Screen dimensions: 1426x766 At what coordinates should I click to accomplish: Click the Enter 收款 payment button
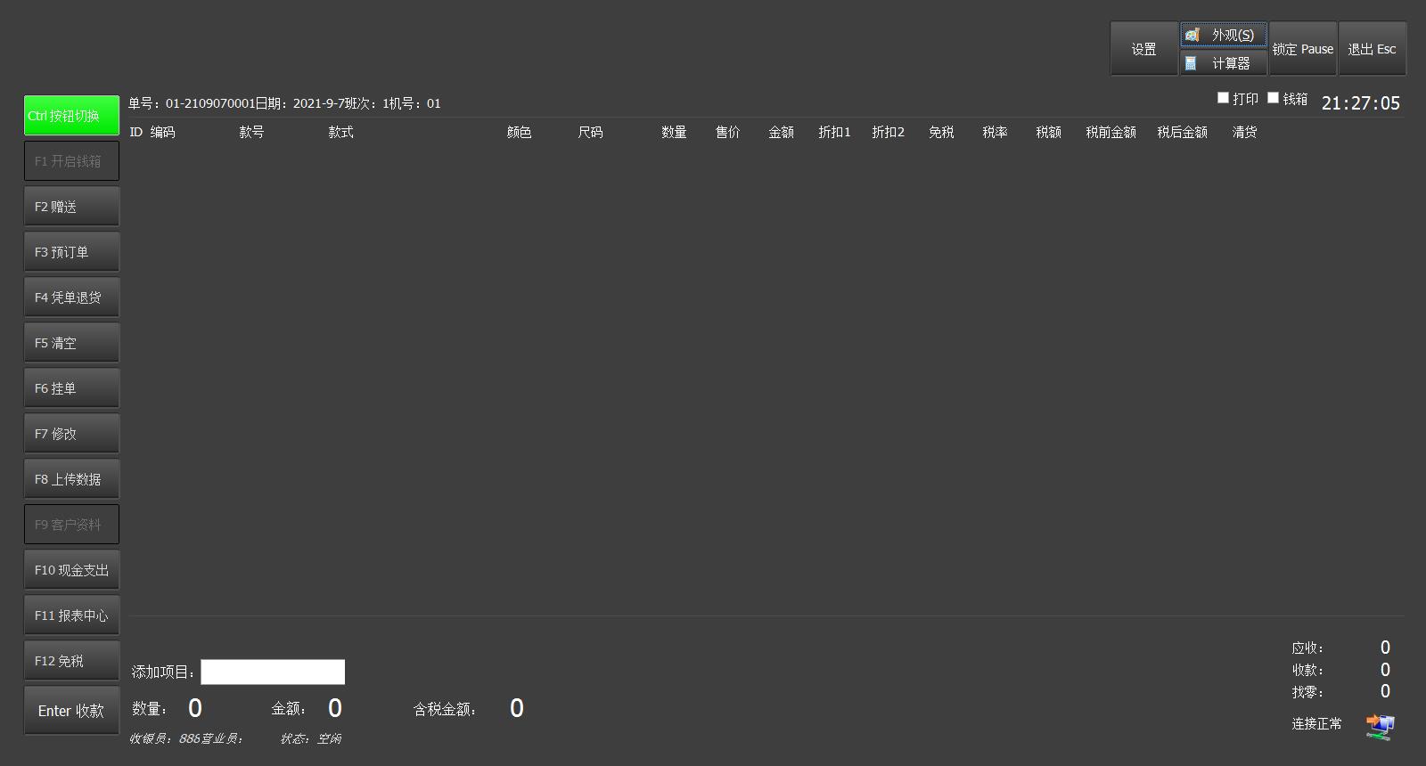click(71, 711)
